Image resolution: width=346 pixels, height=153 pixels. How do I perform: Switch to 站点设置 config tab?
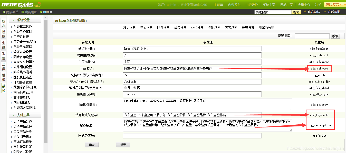pos(129,27)
